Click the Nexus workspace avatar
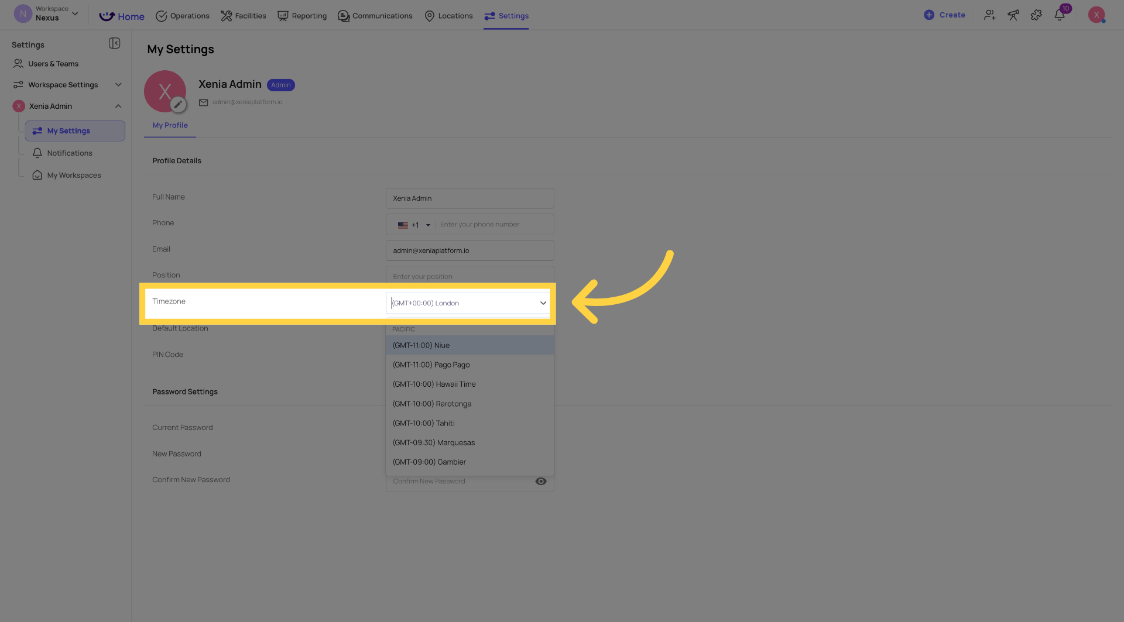Viewport: 1124px width, 622px height. coord(23,13)
